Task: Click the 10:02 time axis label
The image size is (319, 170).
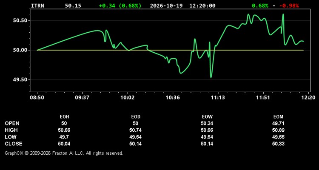Action: click(x=128, y=97)
